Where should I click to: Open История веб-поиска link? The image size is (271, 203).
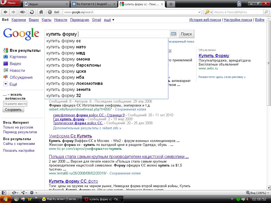[205, 20]
